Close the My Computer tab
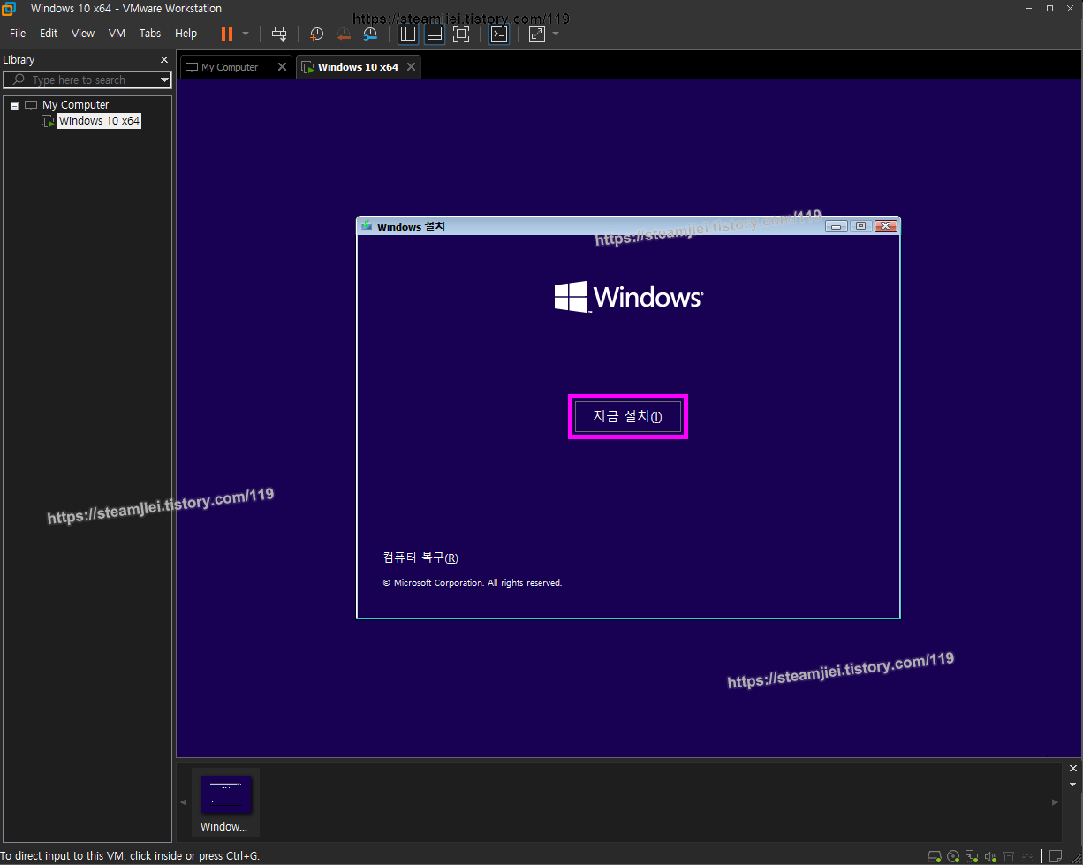 (x=283, y=67)
